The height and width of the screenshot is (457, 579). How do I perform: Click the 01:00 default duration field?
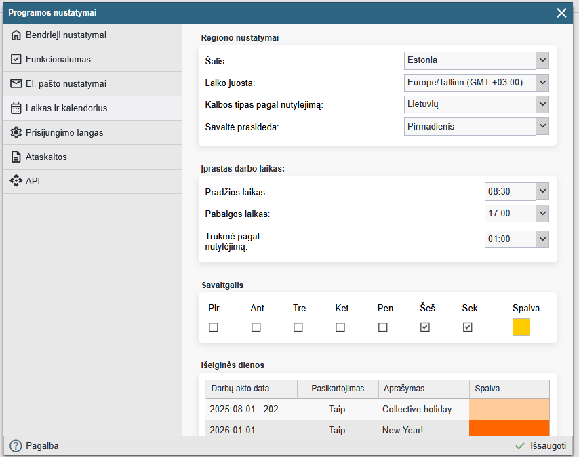tap(511, 239)
